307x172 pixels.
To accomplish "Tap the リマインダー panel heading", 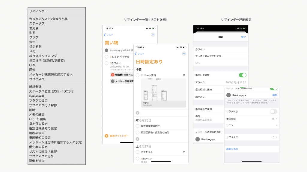I will point(38,11).
